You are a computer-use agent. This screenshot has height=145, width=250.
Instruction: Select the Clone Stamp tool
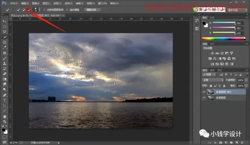coord(5,63)
